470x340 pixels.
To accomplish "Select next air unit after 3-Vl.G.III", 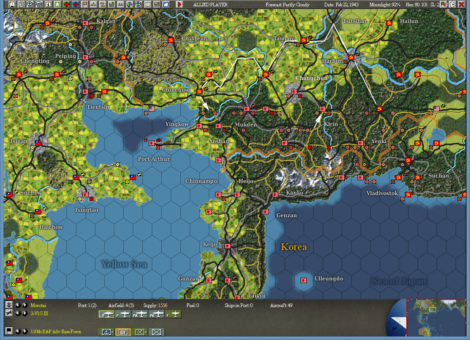I will click(25, 313).
